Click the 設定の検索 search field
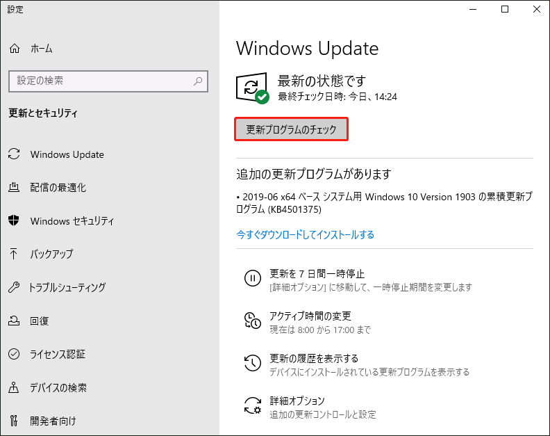 point(108,81)
